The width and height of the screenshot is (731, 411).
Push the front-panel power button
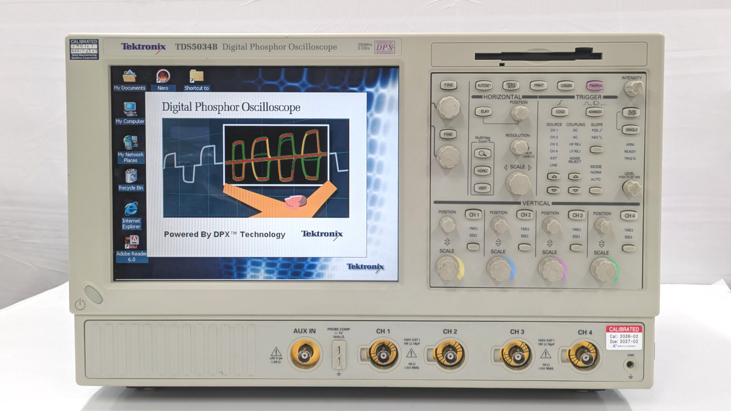coord(94,295)
